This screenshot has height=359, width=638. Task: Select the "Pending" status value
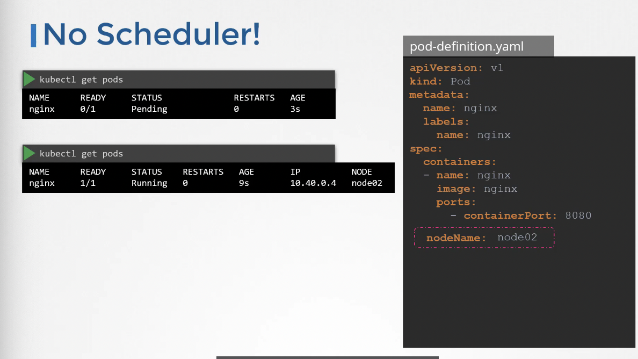(x=149, y=110)
